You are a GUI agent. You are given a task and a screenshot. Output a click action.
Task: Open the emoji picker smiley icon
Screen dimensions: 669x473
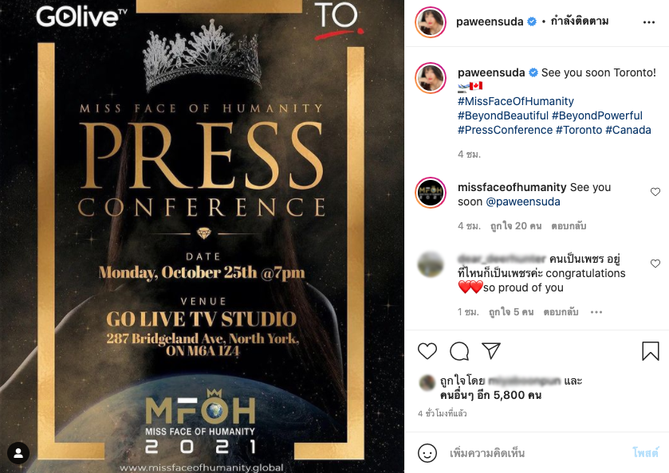[x=427, y=453]
